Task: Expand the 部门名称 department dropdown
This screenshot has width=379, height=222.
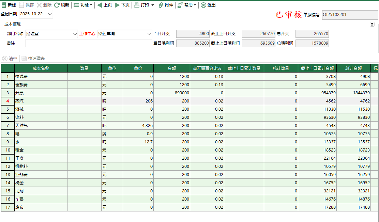Action: pos(75,34)
